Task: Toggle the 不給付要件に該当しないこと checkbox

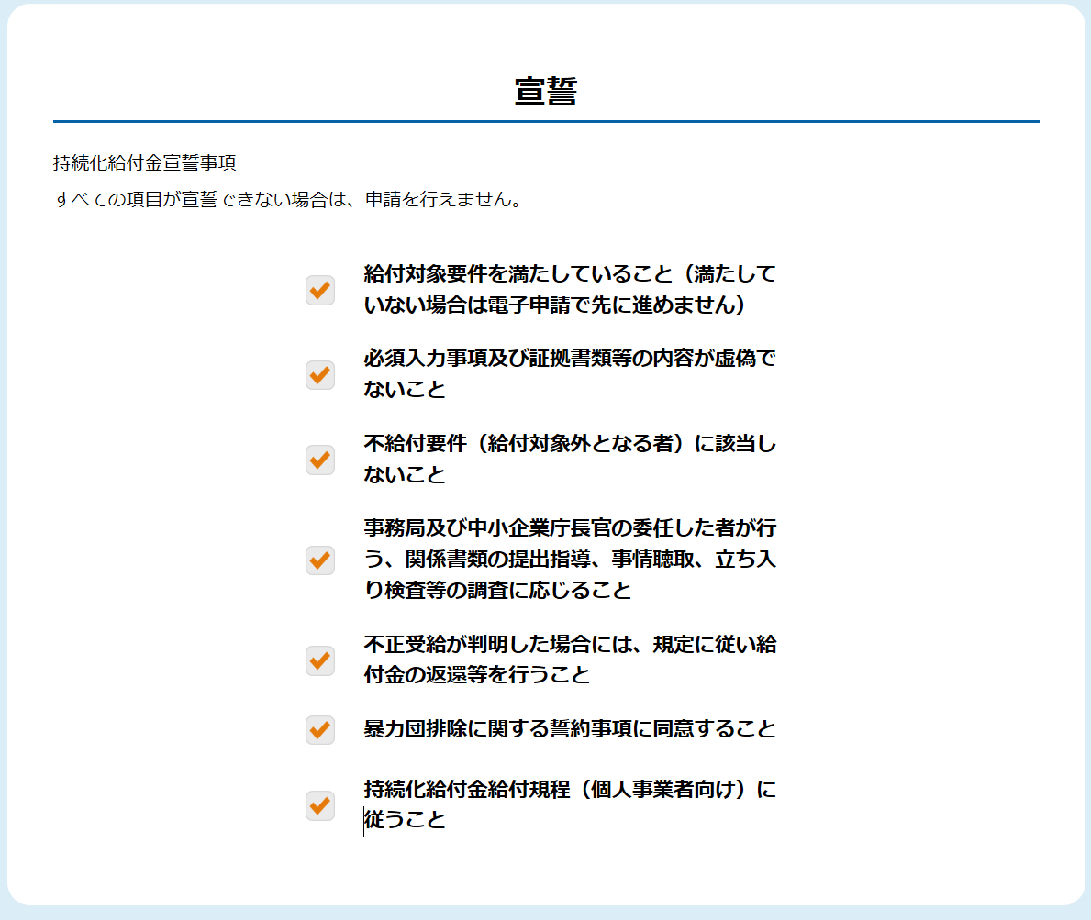Action: point(320,460)
